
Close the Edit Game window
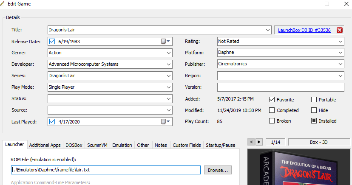tap(346, 4)
